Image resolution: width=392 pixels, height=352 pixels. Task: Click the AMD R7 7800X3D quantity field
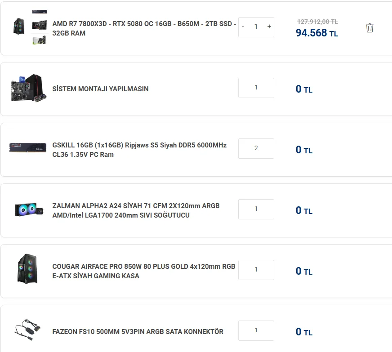click(x=256, y=27)
